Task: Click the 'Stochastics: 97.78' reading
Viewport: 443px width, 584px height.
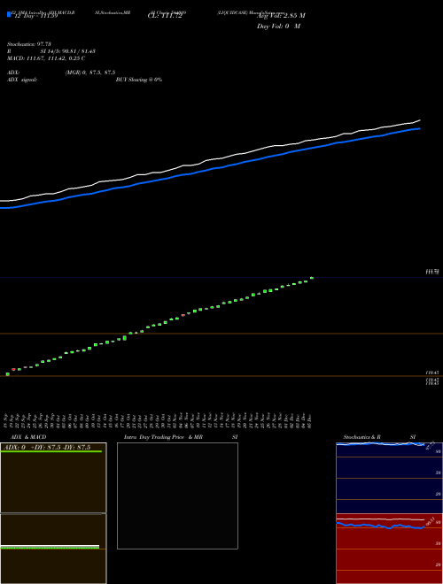Action: pyautogui.click(x=29, y=44)
